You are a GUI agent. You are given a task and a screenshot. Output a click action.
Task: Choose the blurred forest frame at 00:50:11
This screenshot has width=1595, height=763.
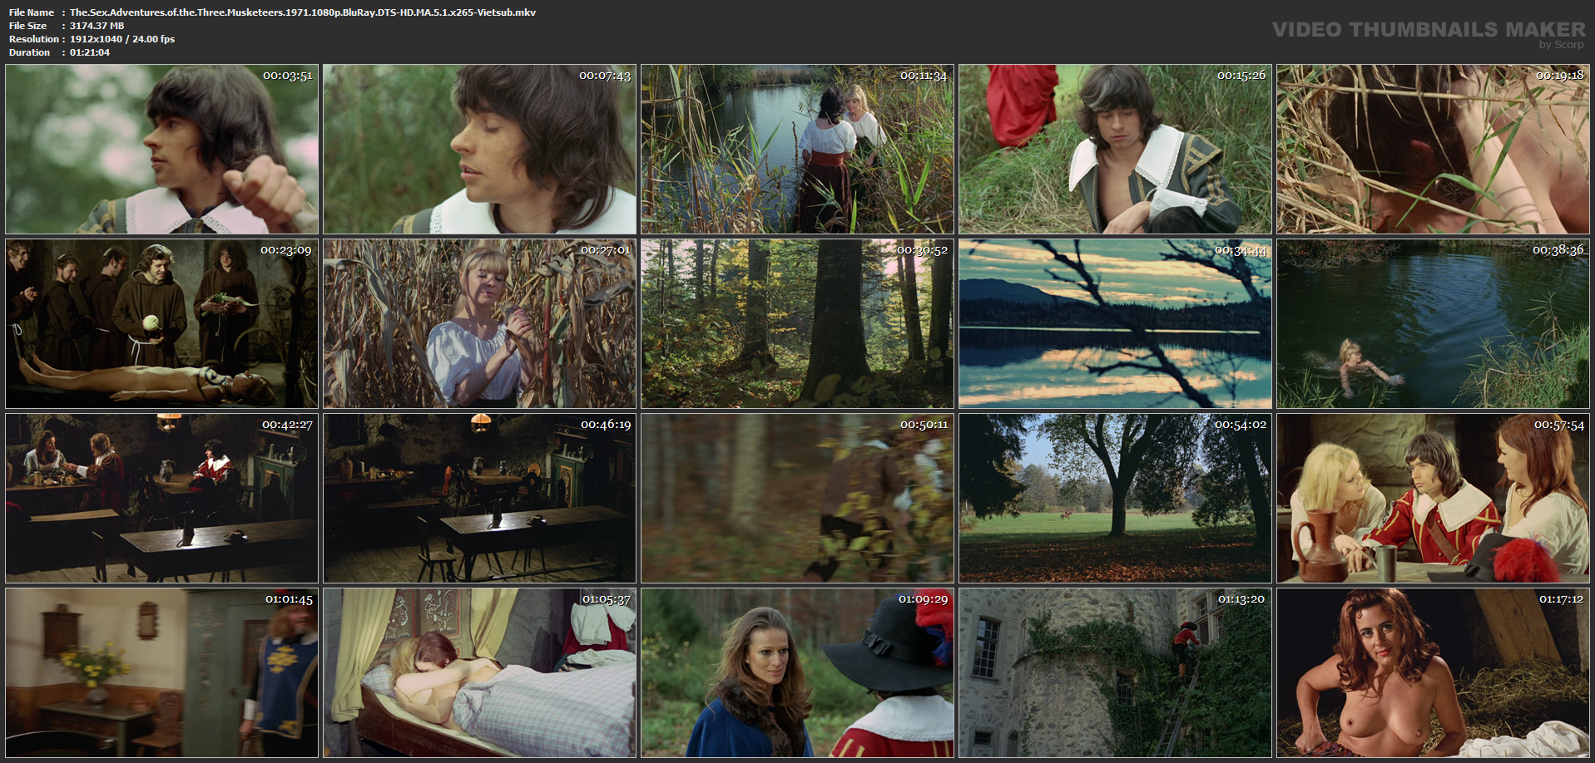(798, 499)
